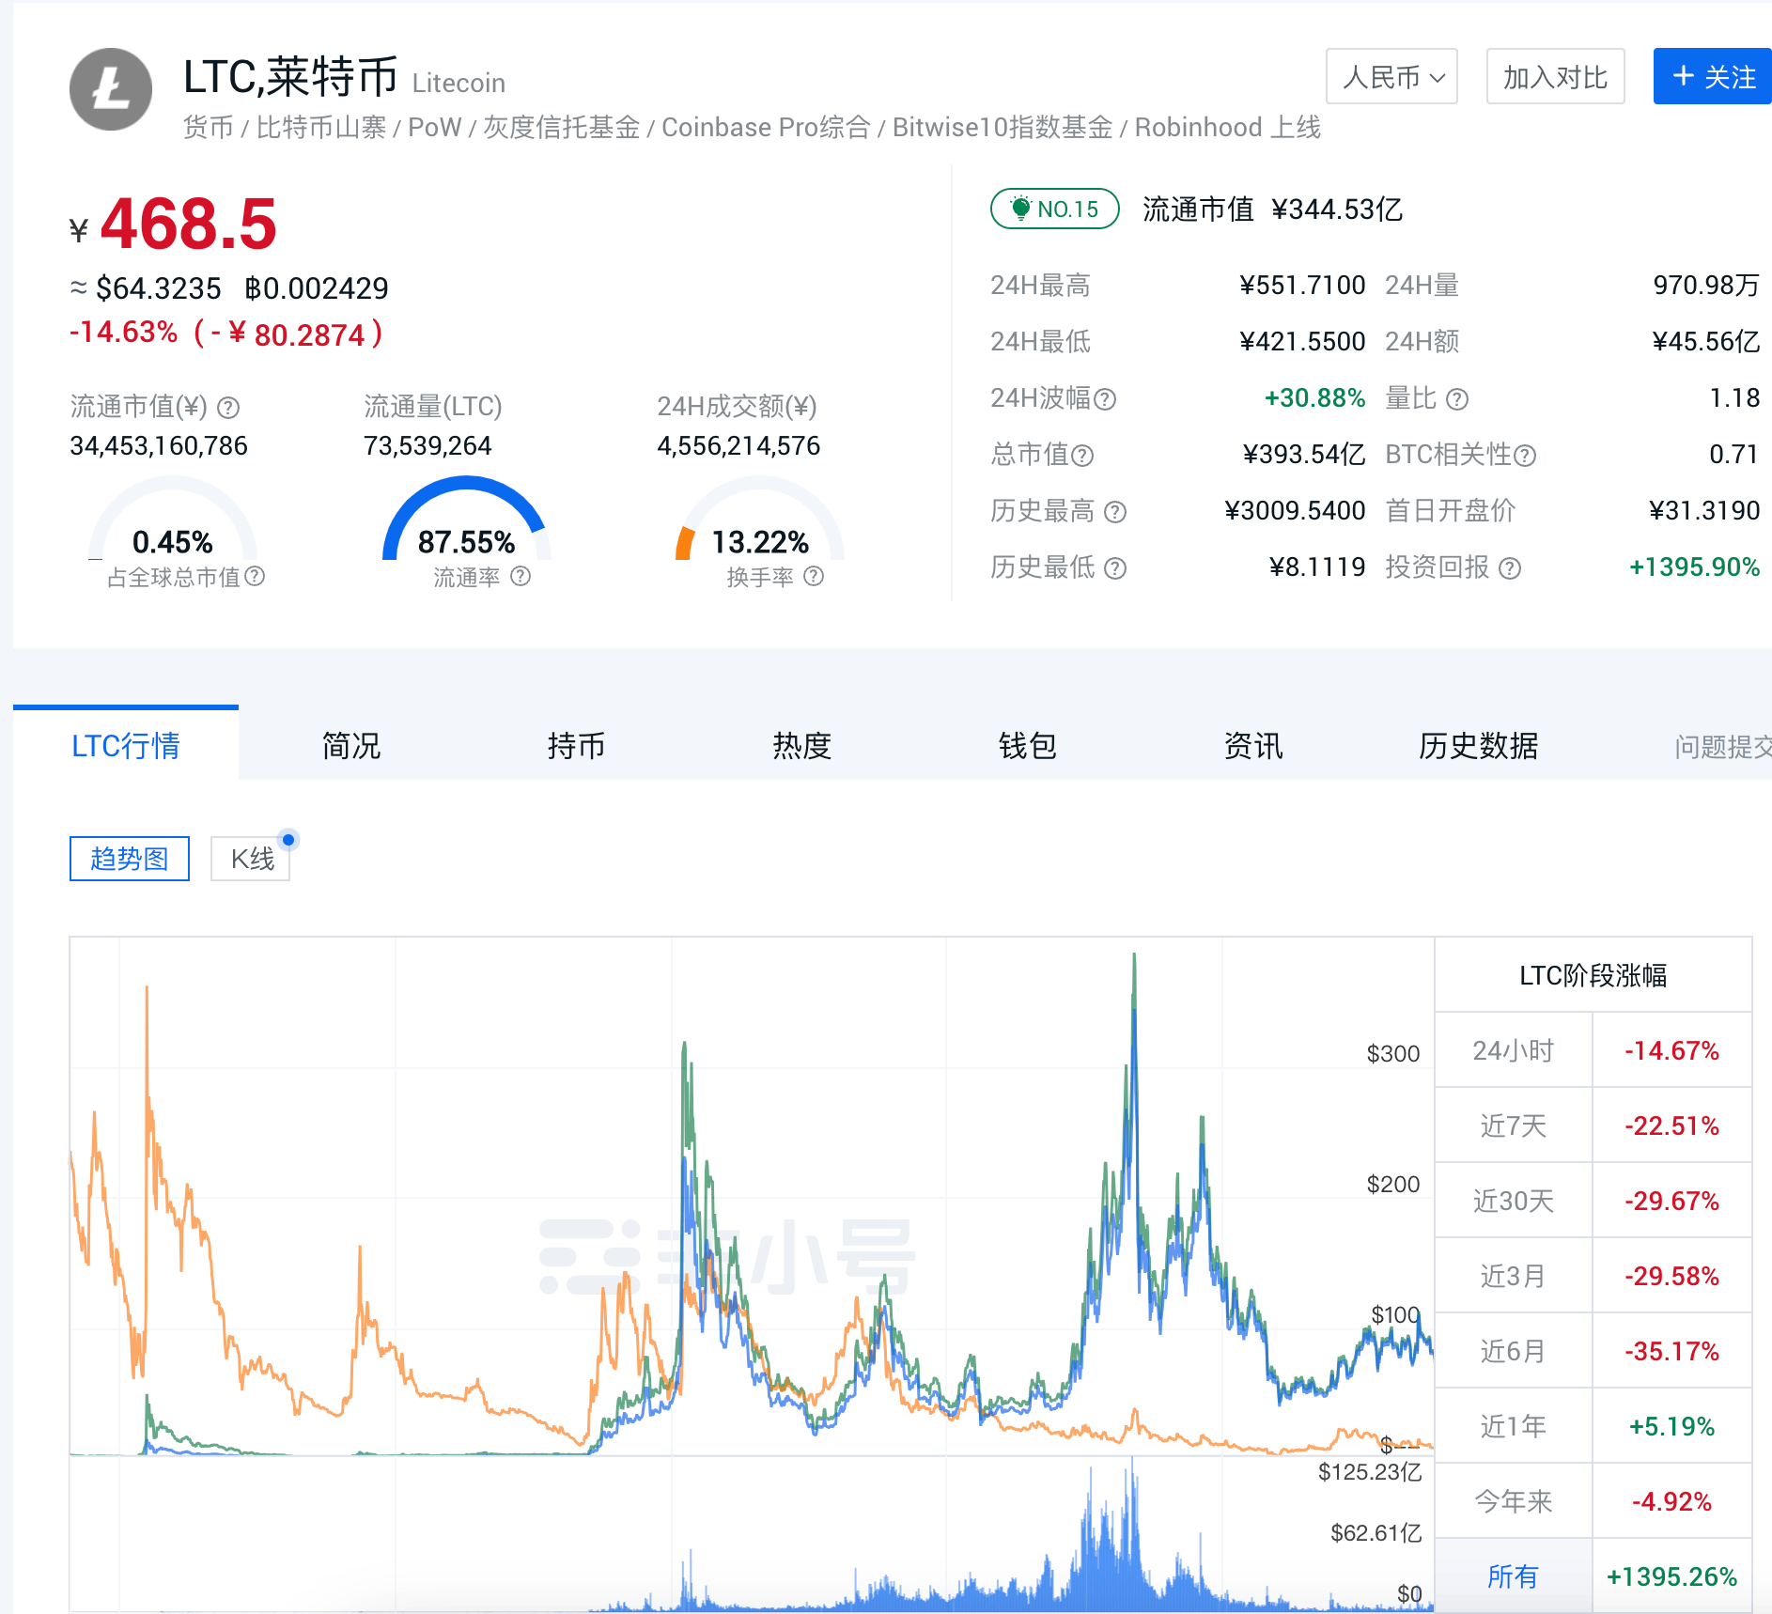Click help icon beside 投资回报

click(x=1510, y=568)
